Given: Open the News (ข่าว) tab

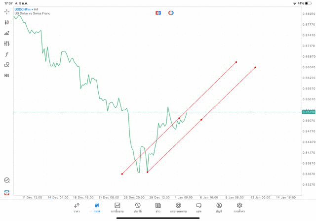Looking at the screenshot, I should [x=158, y=208].
